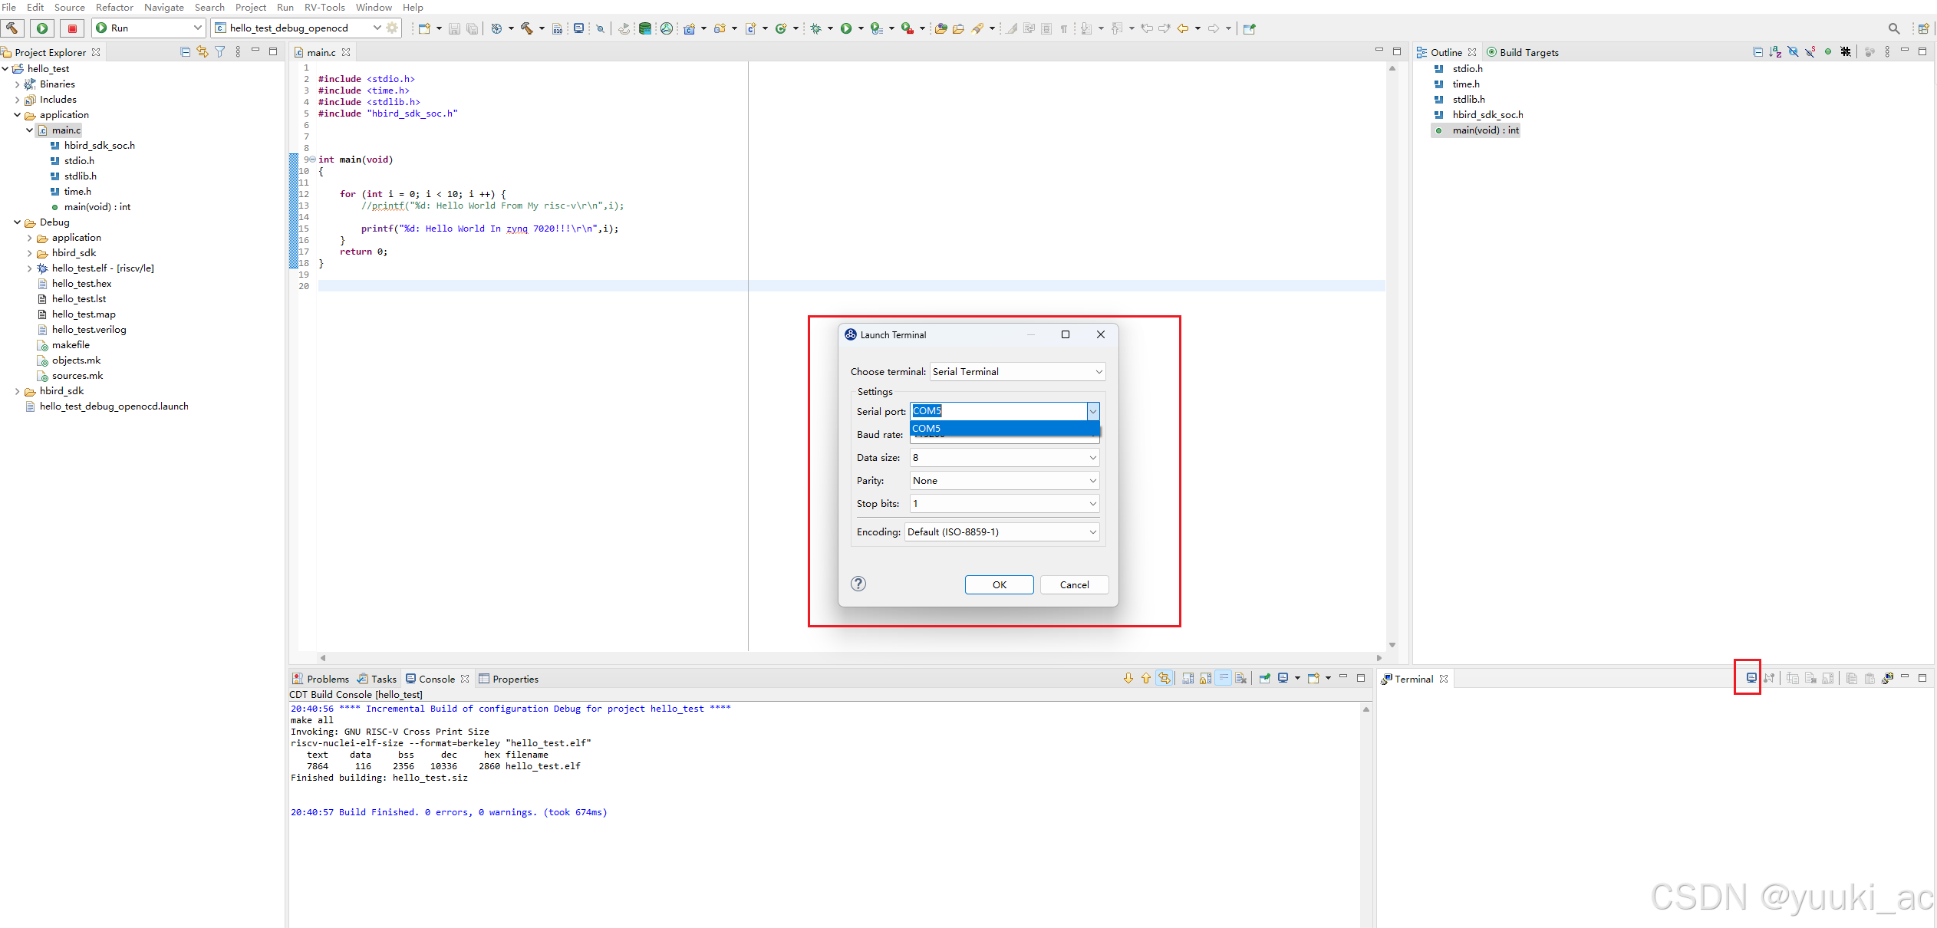Click the help question mark icon
This screenshot has height=928, width=1937.
coord(858,584)
